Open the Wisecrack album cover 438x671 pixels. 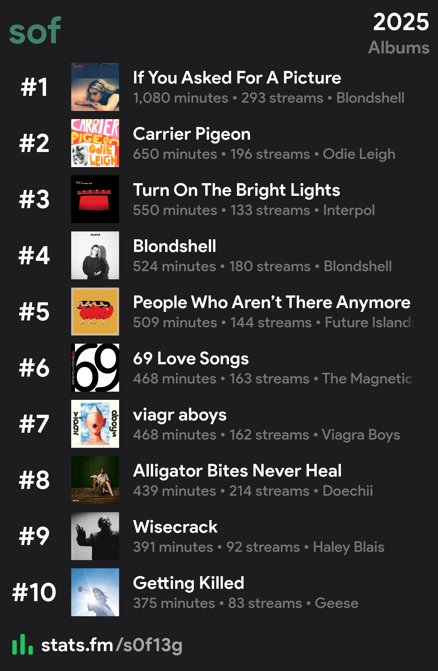pos(95,536)
